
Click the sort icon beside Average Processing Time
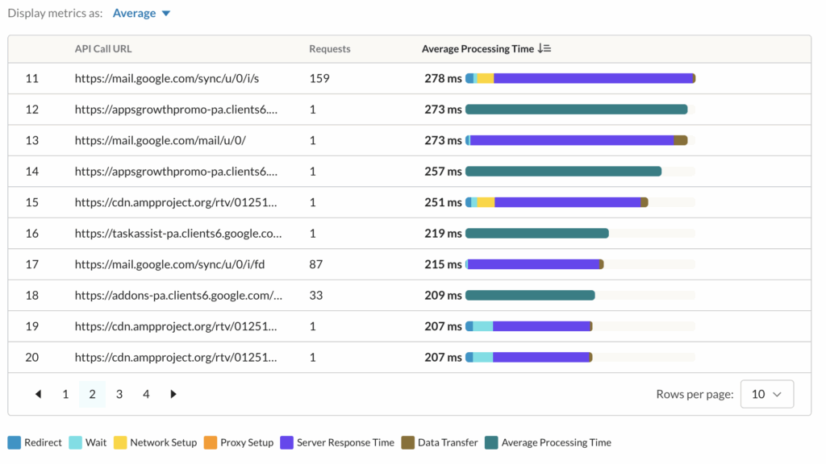[x=544, y=49]
